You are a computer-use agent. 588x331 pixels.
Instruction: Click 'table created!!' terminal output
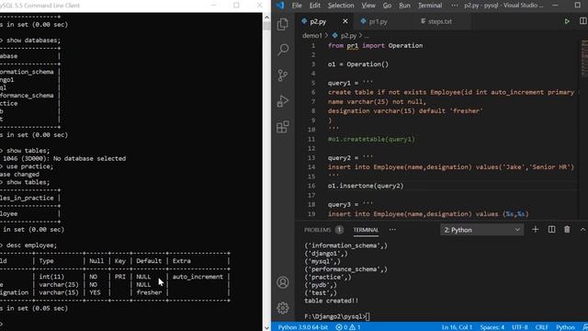pos(331,301)
